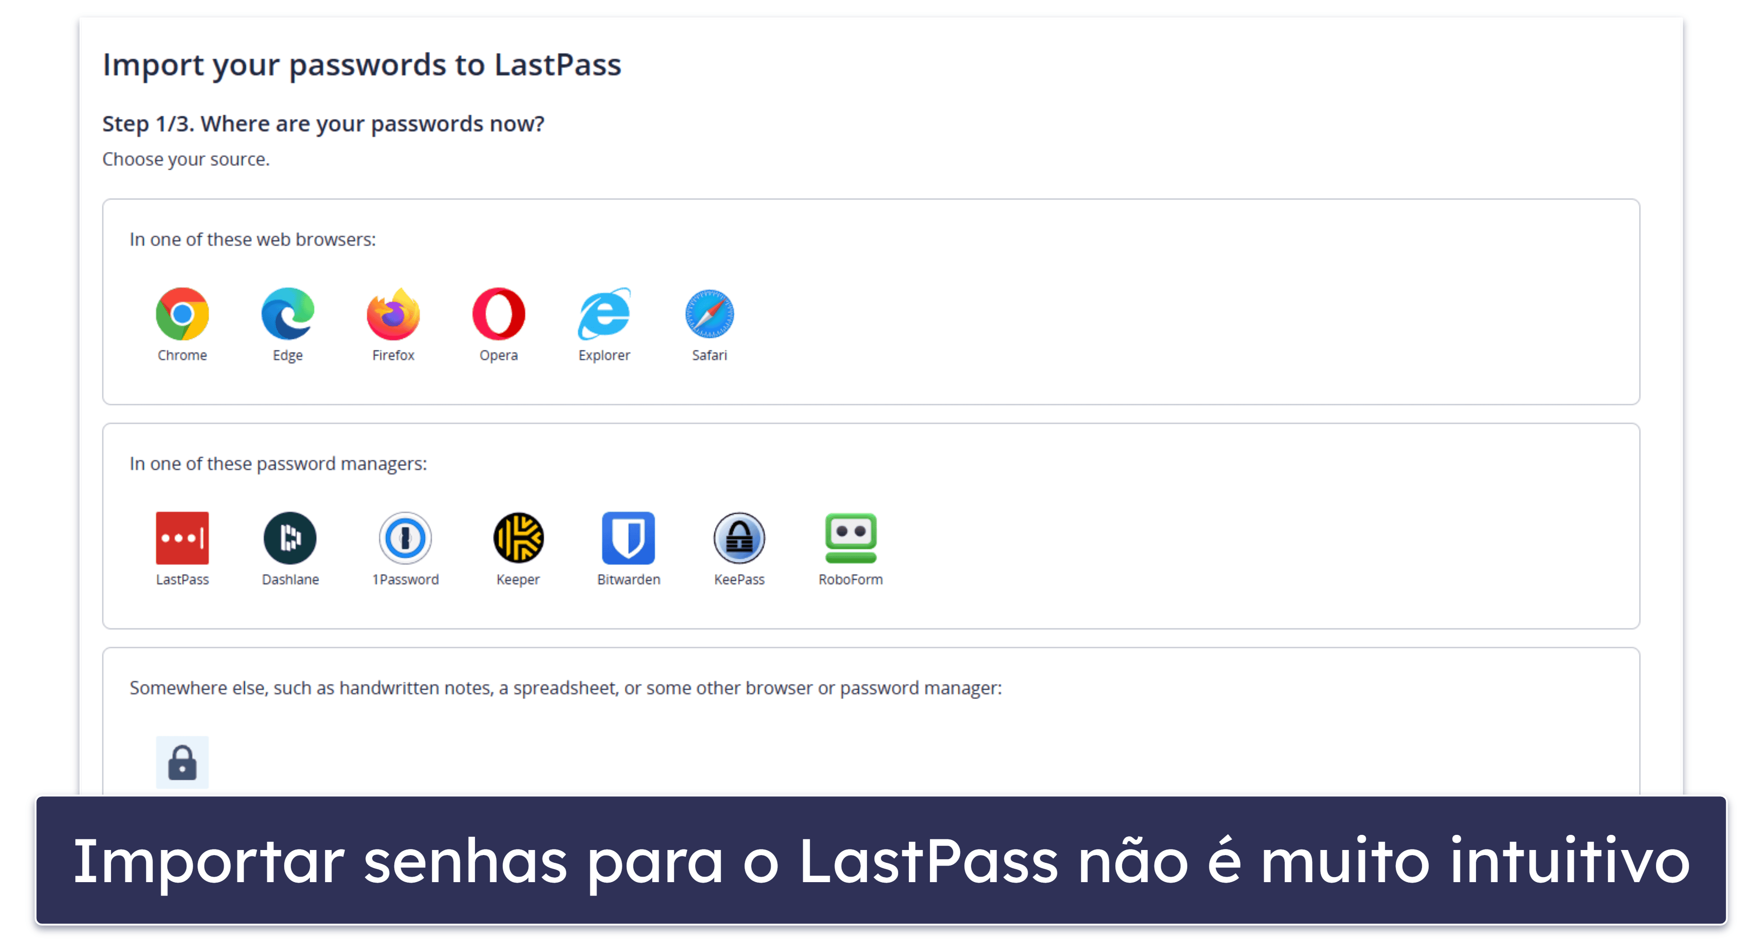Select Dashlane as password manager source

[289, 539]
